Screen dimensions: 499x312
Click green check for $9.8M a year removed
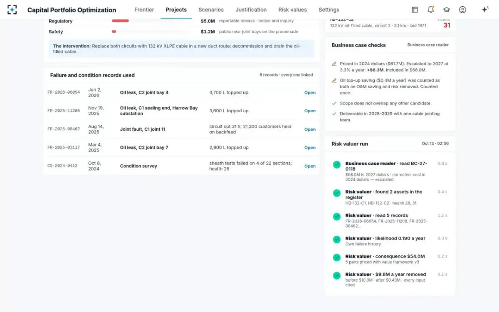point(337,275)
